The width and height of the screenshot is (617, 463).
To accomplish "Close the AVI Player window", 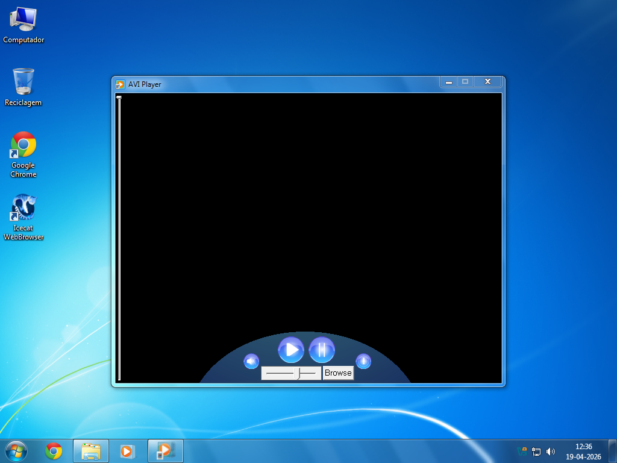I will click(487, 81).
